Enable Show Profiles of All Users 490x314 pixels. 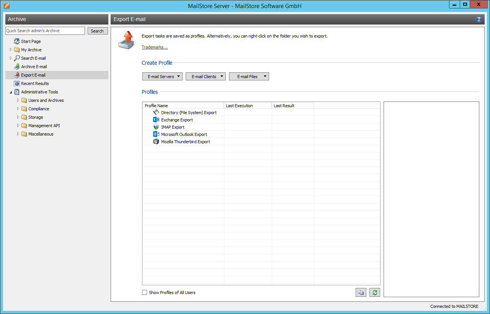[x=144, y=293]
